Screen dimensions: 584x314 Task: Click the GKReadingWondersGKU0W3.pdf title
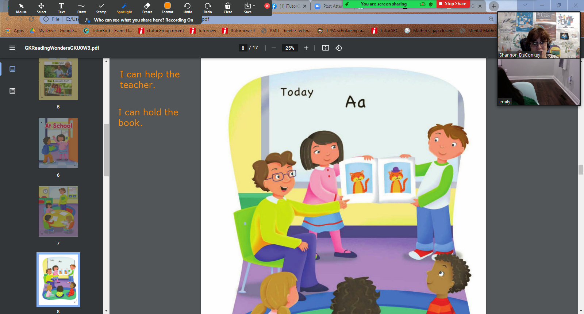pyautogui.click(x=62, y=48)
